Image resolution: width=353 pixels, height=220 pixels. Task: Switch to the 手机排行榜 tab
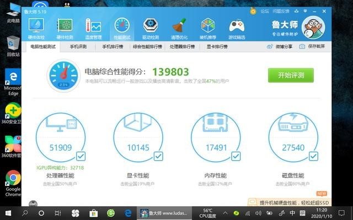(113, 47)
